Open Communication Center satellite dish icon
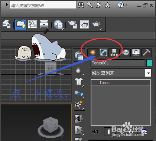Image resolution: width=156 pixels, height=141 pixels. (99, 5)
